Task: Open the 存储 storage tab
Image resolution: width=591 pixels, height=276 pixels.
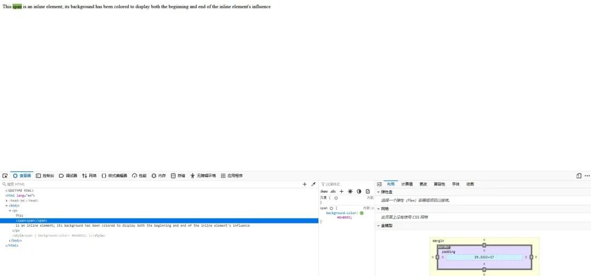Action: pos(178,176)
